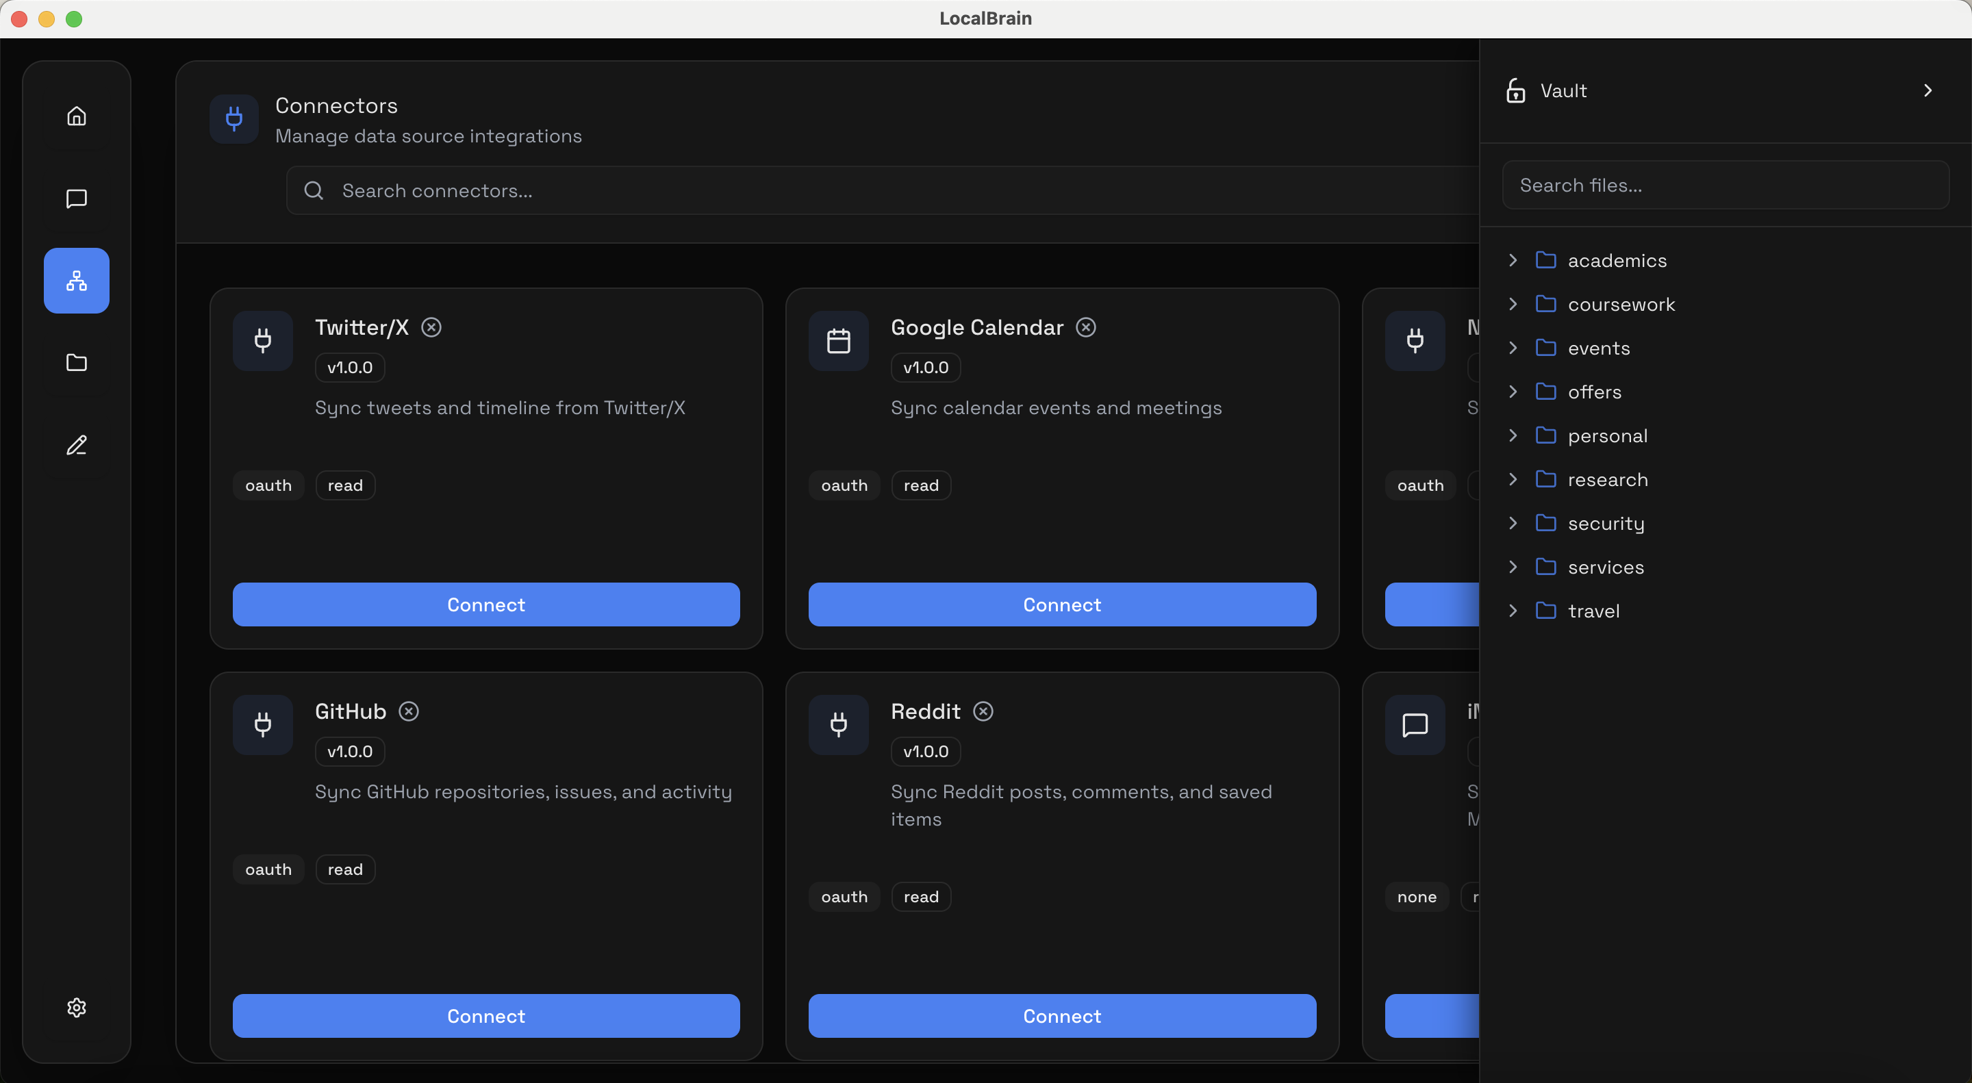Click the Vault lock icon

pos(1516,91)
